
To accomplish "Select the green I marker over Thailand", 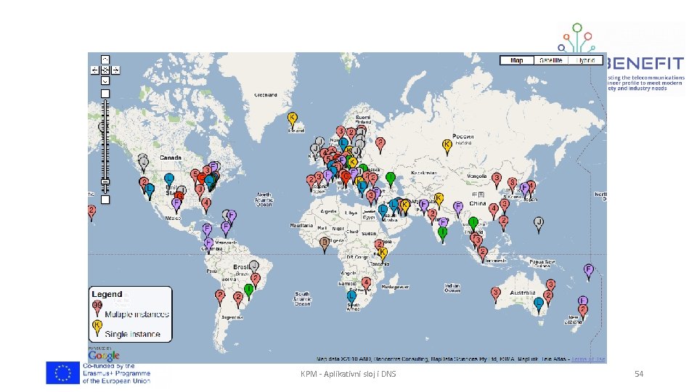I will click(473, 224).
